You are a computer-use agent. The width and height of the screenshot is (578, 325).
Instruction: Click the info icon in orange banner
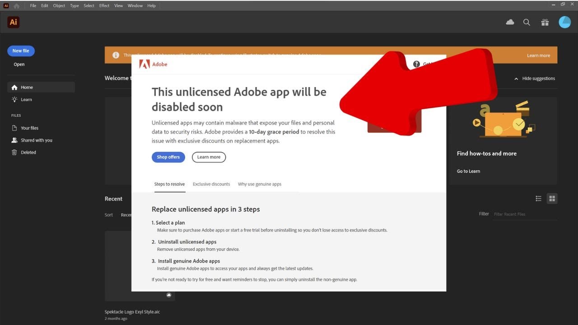pyautogui.click(x=116, y=55)
